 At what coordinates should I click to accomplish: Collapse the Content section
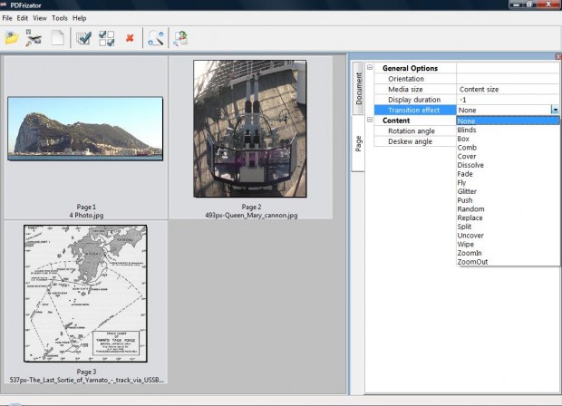pyautogui.click(x=370, y=120)
